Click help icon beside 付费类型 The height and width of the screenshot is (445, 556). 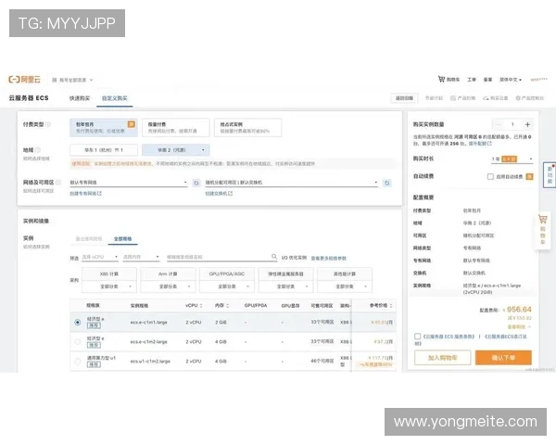48,124
